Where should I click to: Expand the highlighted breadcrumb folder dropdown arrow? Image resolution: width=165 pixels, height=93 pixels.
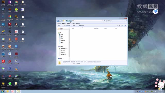point(71,21)
